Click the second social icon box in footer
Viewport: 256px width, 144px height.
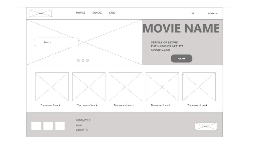pos(48,126)
